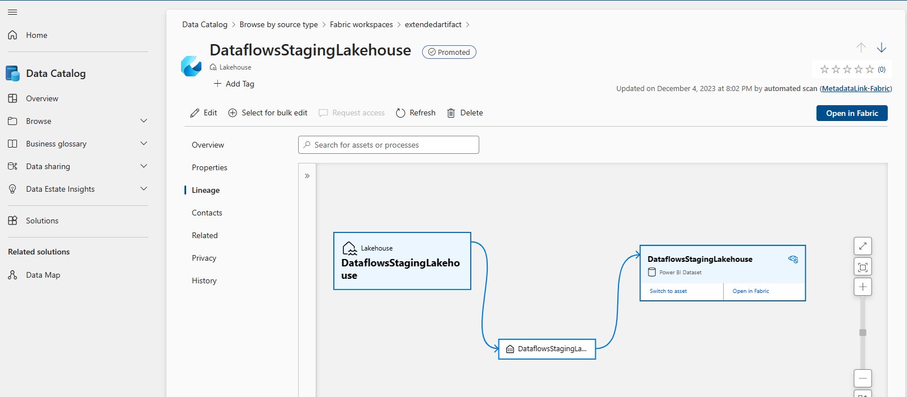Click the Data Map icon
This screenshot has width=907, height=397.
click(12, 275)
